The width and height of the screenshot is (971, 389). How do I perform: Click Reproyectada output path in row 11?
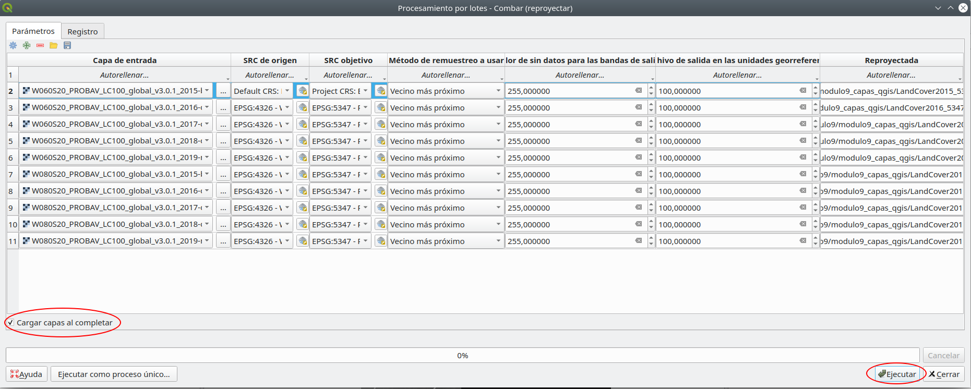click(x=892, y=241)
